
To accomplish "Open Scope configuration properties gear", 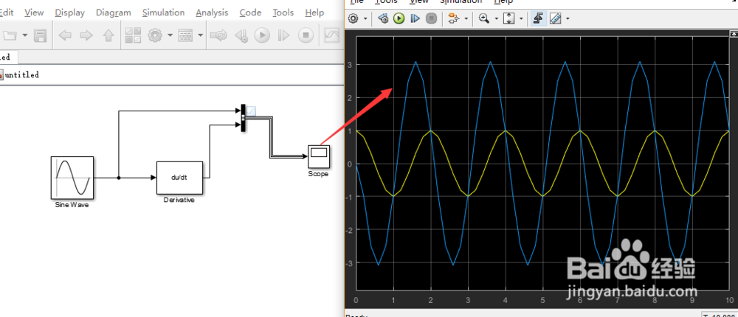I will click(353, 19).
